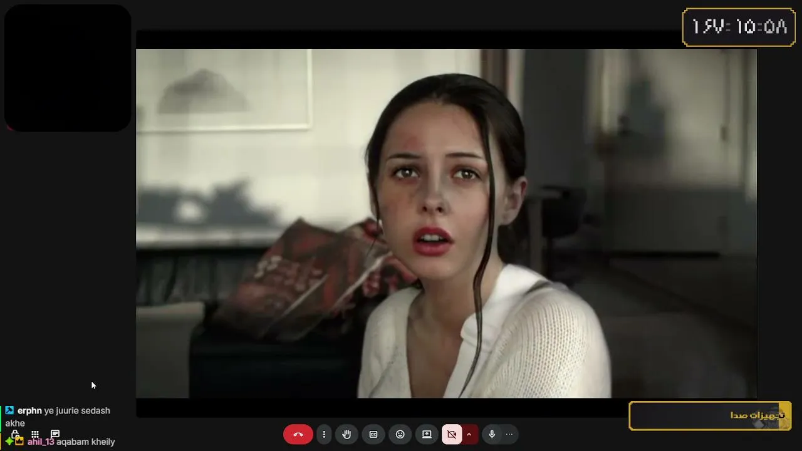Screen dimensions: 802x451
Task: Open the three-dot more options menu
Action: click(324, 434)
